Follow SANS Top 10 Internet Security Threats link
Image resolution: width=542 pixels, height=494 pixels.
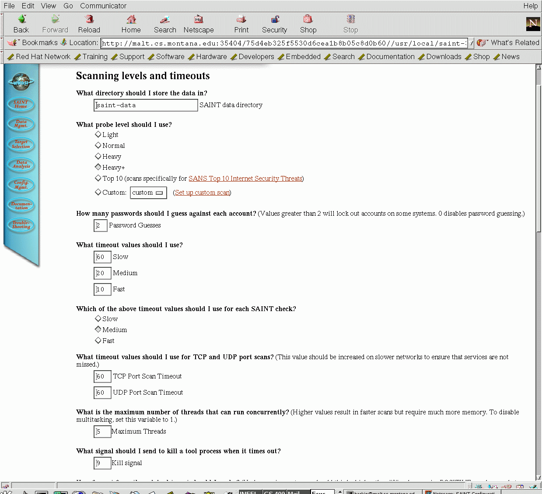[245, 179]
